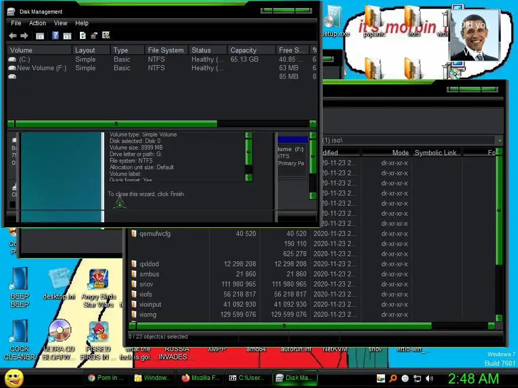This screenshot has height=388, width=518.
Task: Select the New Volume (F:) drive icon
Action: click(12, 68)
